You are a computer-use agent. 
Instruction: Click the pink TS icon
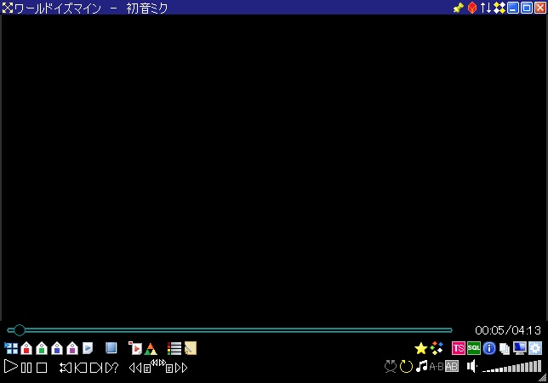pos(458,348)
